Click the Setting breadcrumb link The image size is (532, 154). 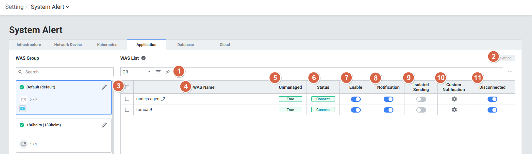pyautogui.click(x=14, y=7)
